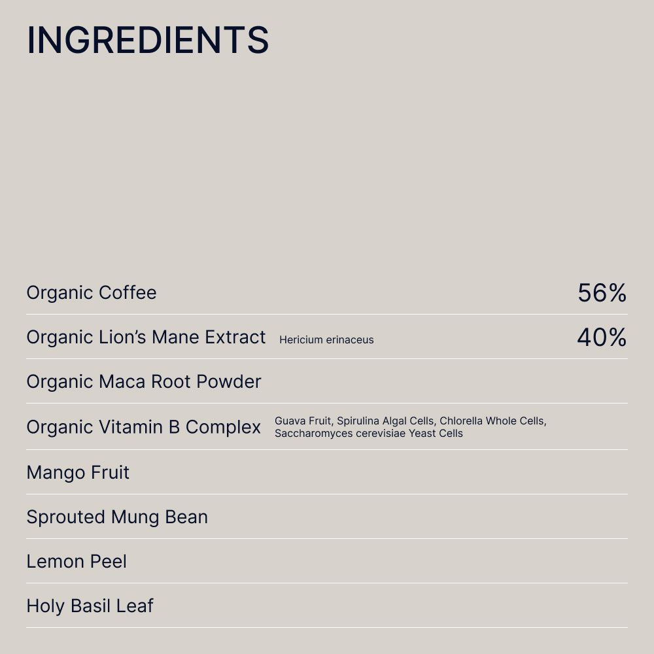Click the word Bean after Sprouted Mung
The width and height of the screenshot is (654, 654).
pos(186,517)
